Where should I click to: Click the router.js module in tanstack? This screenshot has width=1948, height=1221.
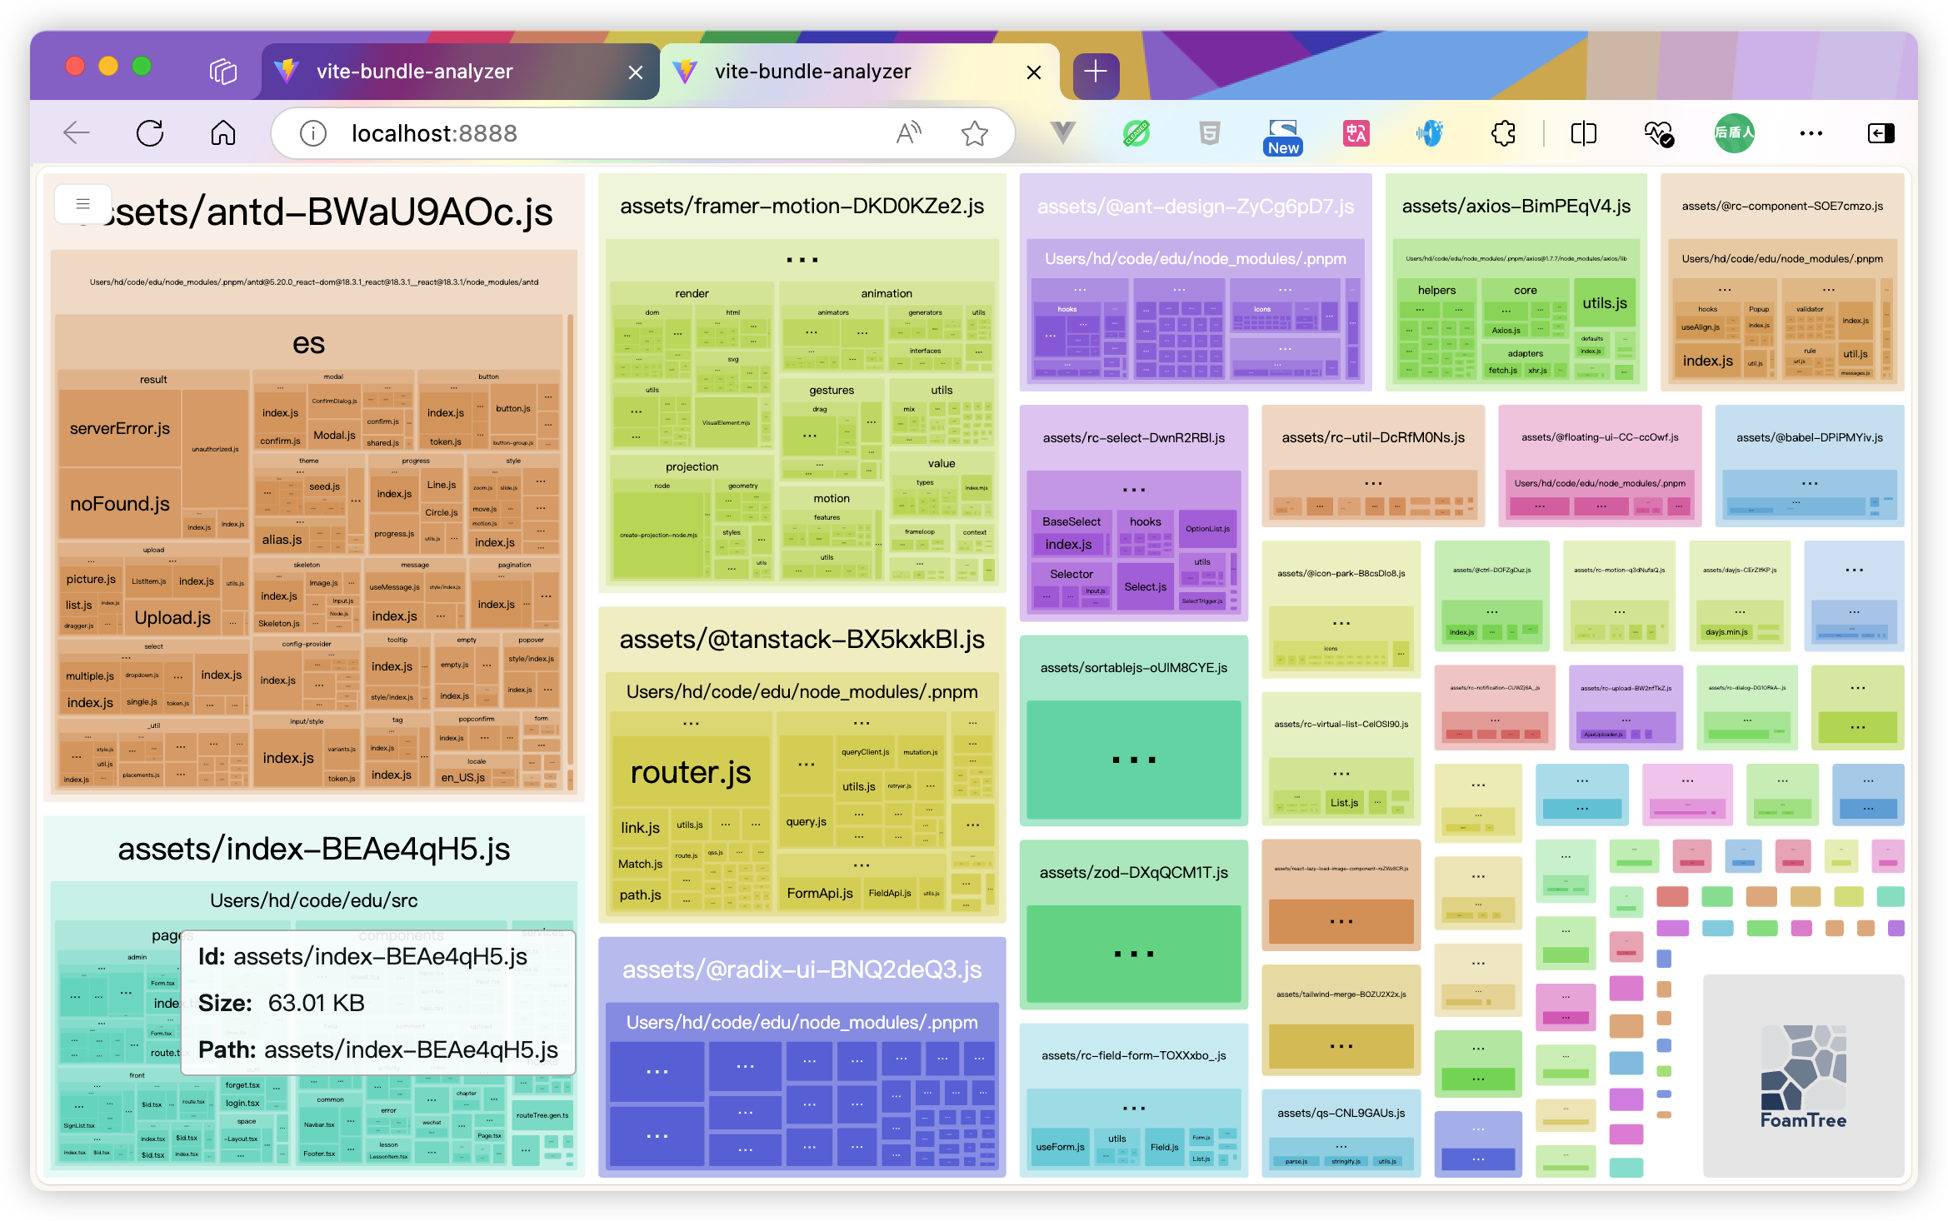click(691, 772)
